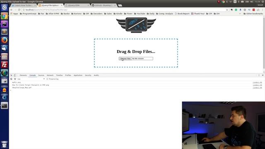The width and height of the screenshot is (265, 149).
Task: Open the Terminal from the dock
Action: (5, 106)
